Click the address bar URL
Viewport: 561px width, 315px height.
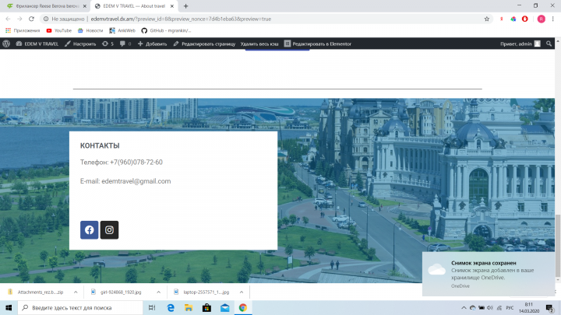181,19
